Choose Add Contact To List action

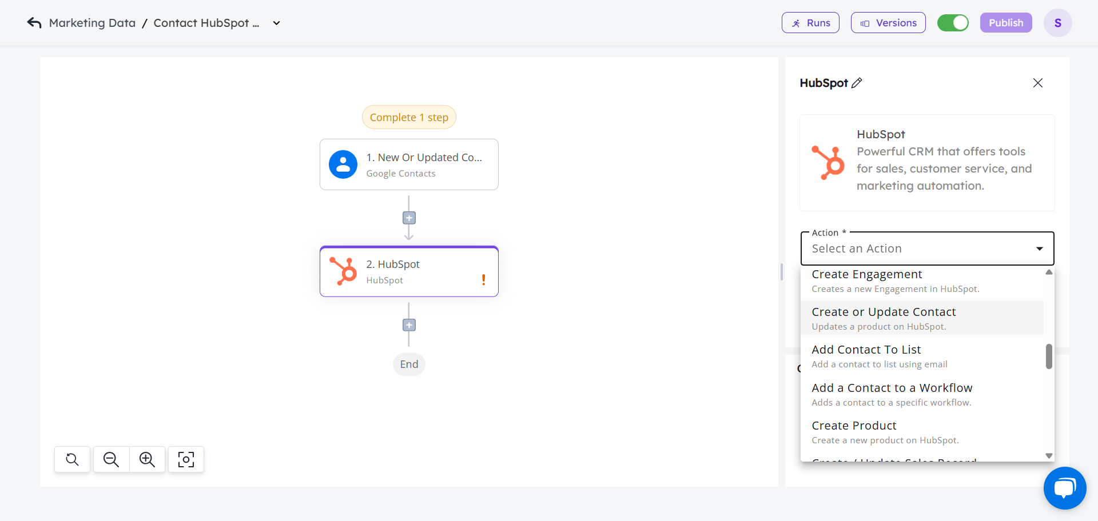(x=922, y=356)
